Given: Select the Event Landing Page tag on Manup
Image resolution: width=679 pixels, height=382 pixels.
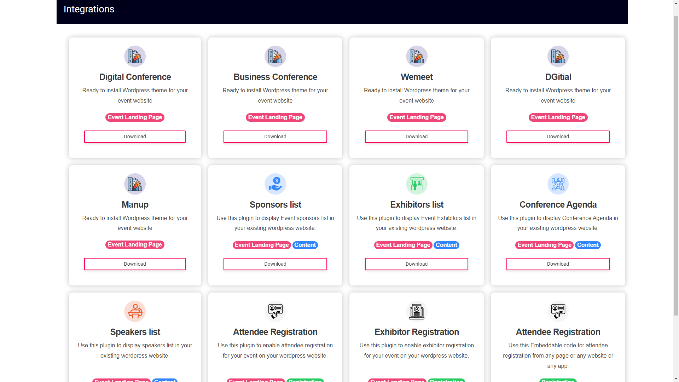Looking at the screenshot, I should [x=135, y=244].
